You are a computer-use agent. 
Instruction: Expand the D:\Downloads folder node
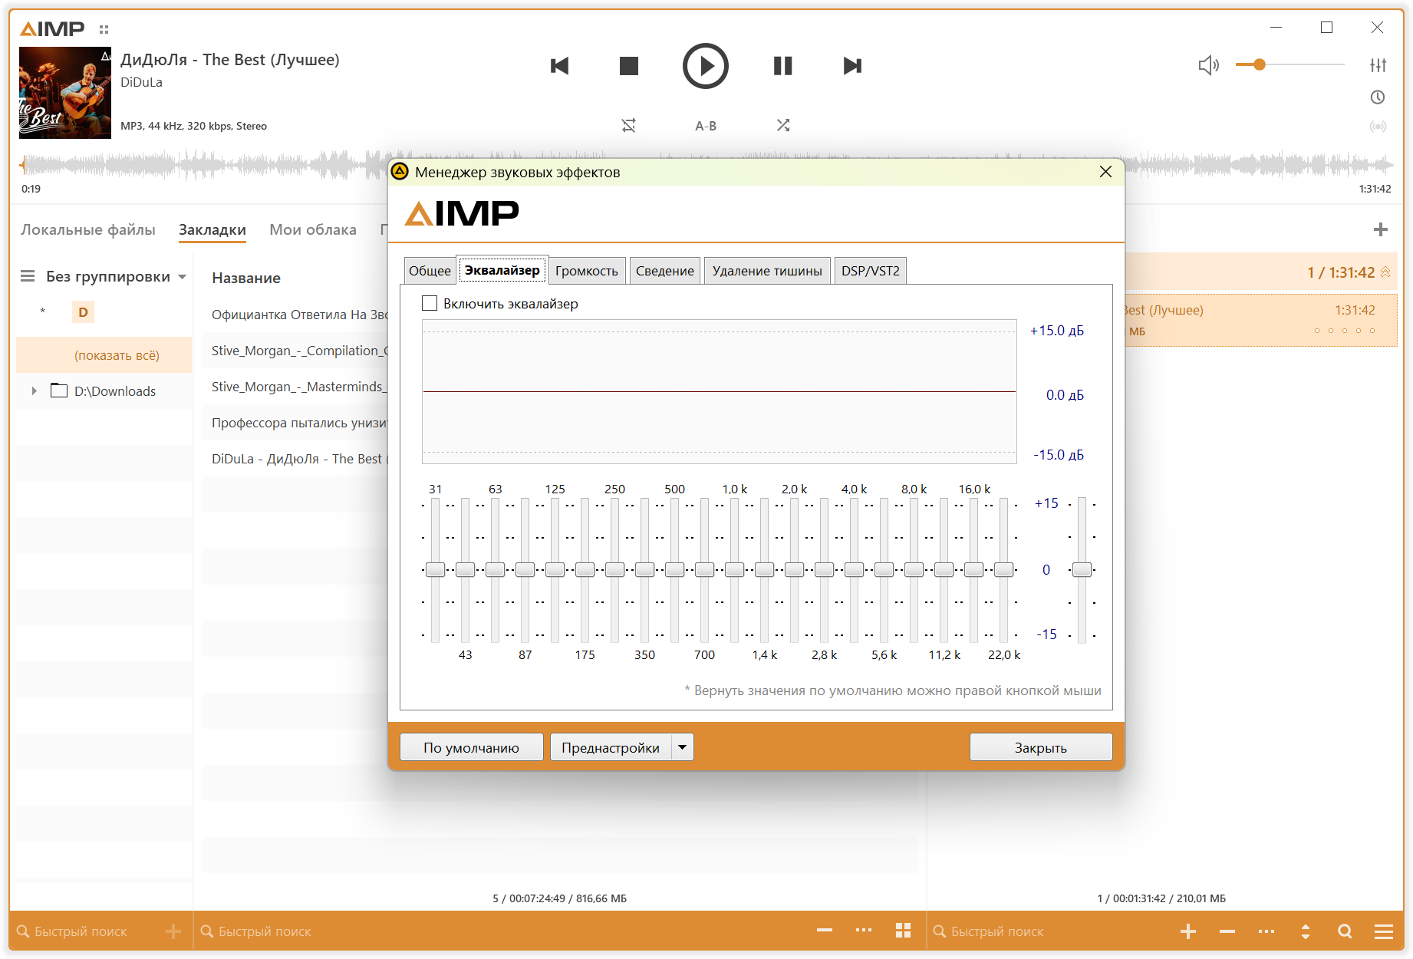[34, 391]
